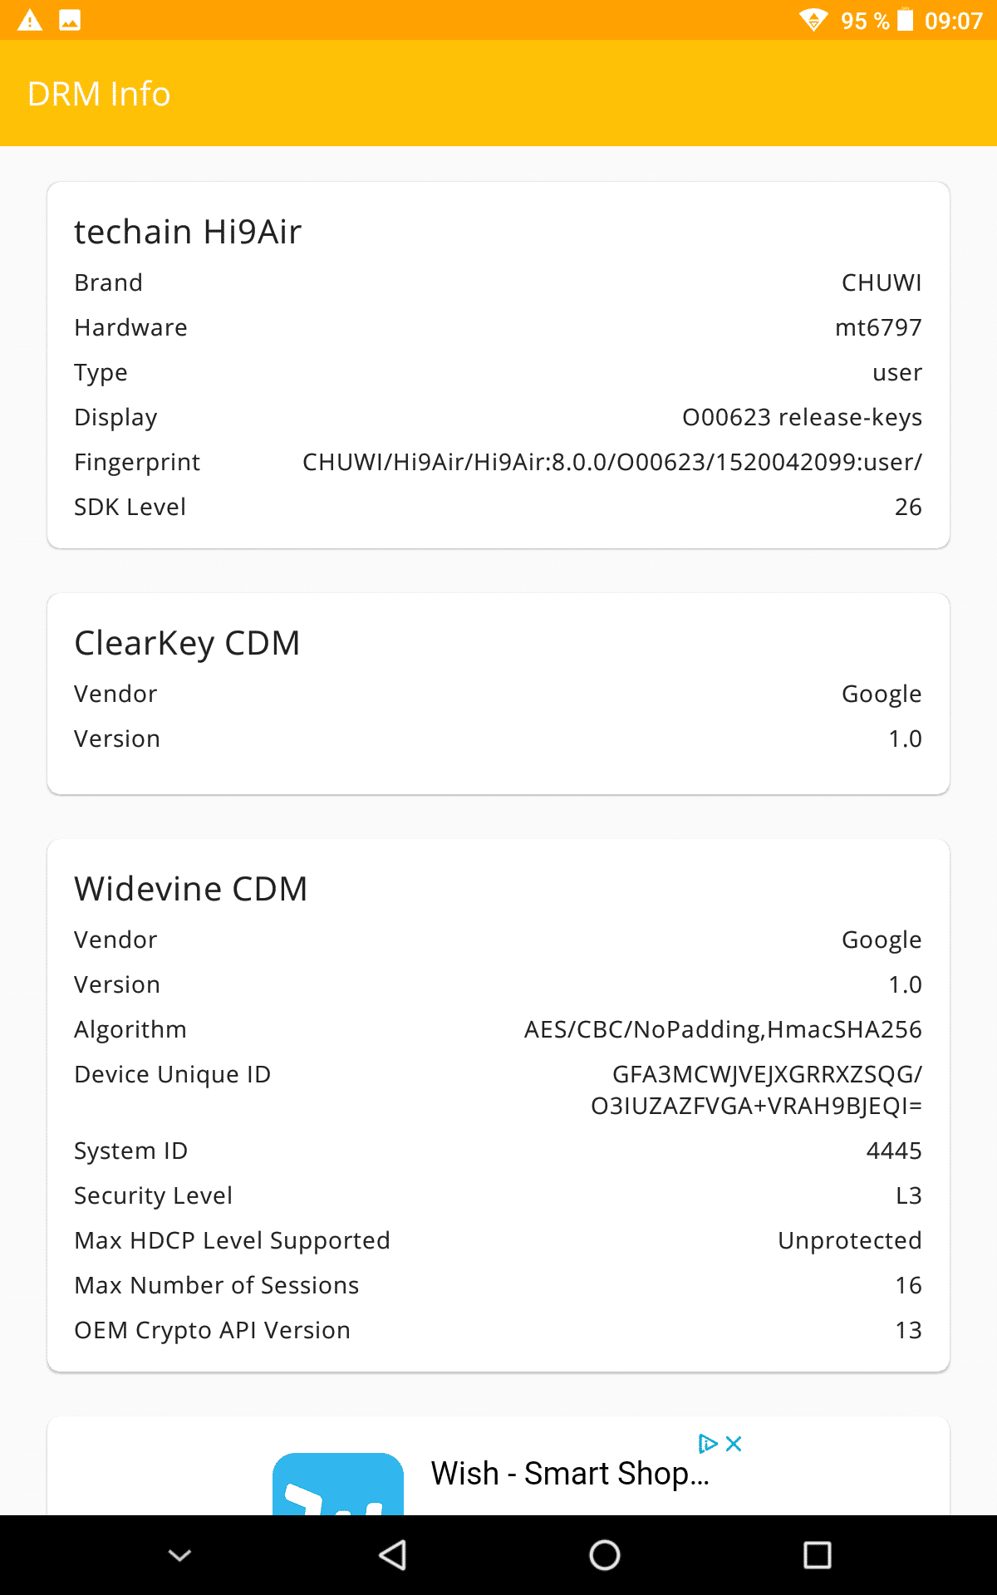The image size is (997, 1595).
Task: Select the Device Unique ID value
Action: click(756, 1090)
